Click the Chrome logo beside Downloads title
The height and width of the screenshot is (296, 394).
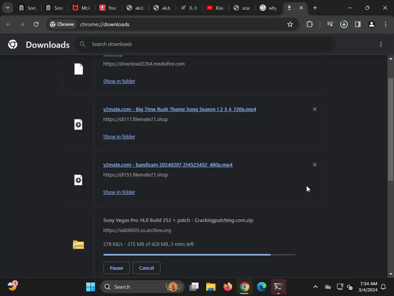[x=13, y=44]
